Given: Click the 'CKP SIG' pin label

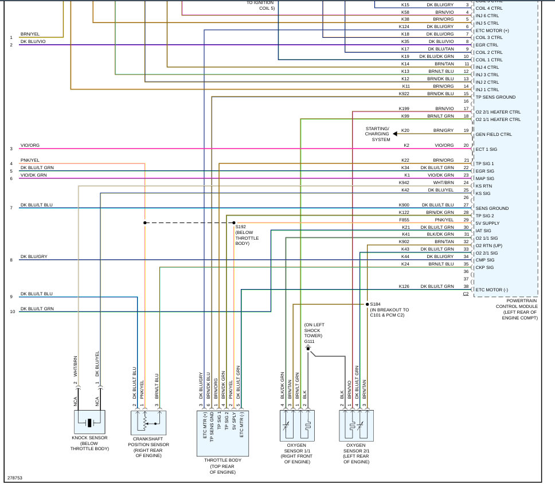Looking at the screenshot, I should 484,267.
